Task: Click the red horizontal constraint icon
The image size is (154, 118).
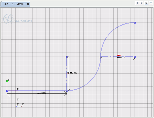Action: click(119, 55)
